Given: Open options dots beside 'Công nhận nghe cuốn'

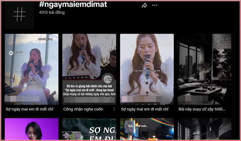Looking at the screenshot, I should click(114, 109).
